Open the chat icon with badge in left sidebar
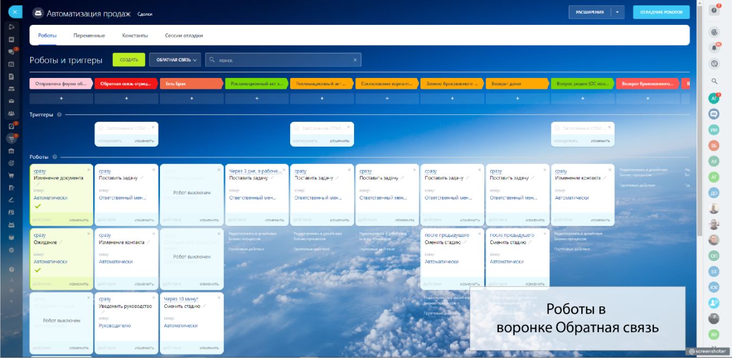The height and width of the screenshot is (358, 732). coord(11,51)
